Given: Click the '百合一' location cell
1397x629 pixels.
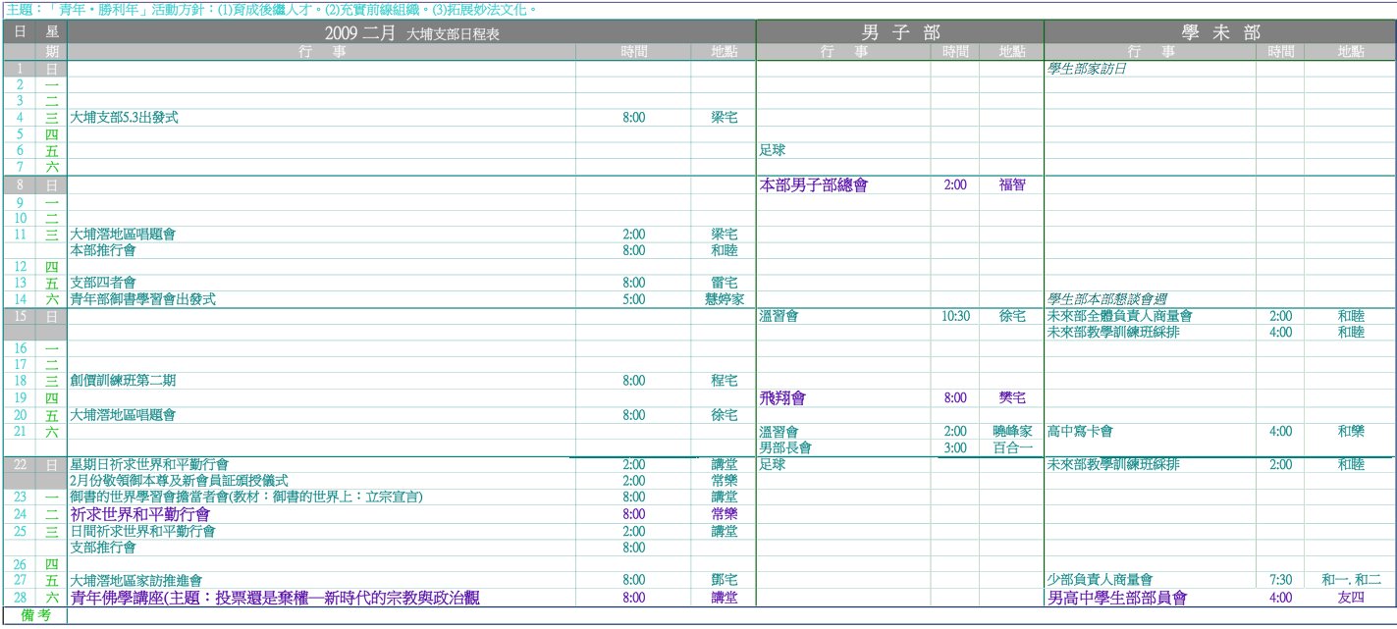Looking at the screenshot, I should coord(1012,447).
